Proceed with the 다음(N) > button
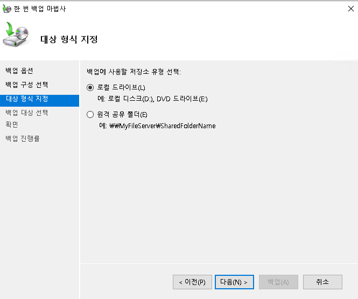The image size is (358, 299). tap(234, 282)
